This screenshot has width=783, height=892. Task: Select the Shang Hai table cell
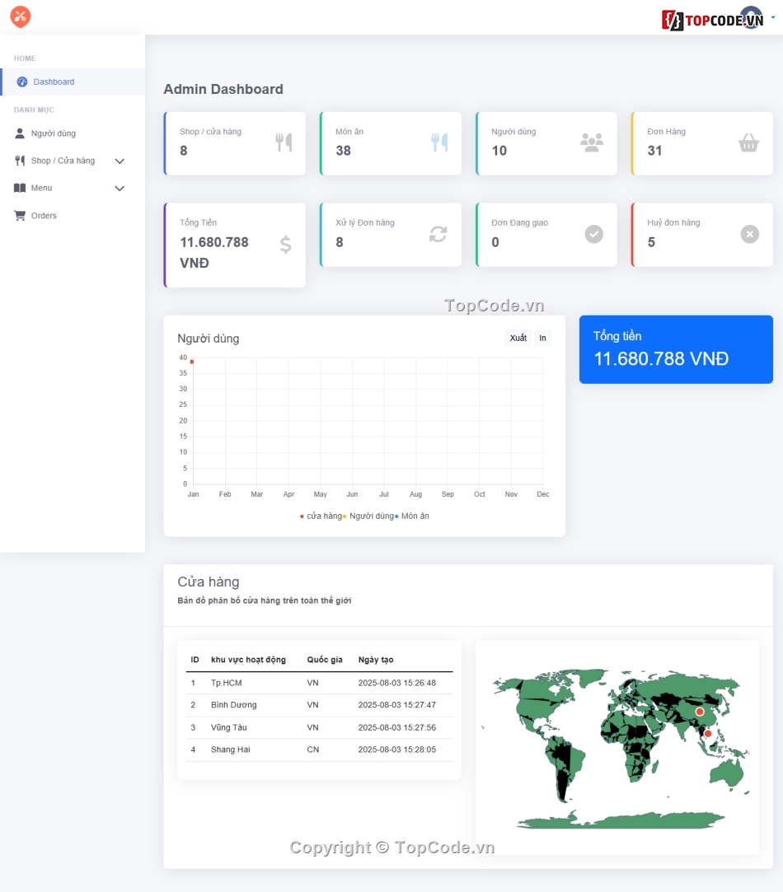coord(231,750)
